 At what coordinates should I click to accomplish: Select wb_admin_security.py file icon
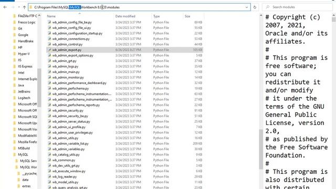pos(49,110)
